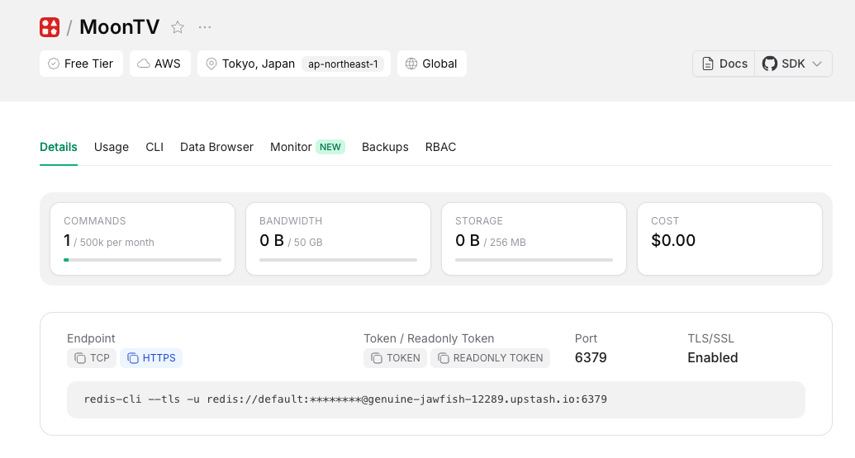Copy the TCP endpoint
The width and height of the screenshot is (855, 458).
pos(92,358)
